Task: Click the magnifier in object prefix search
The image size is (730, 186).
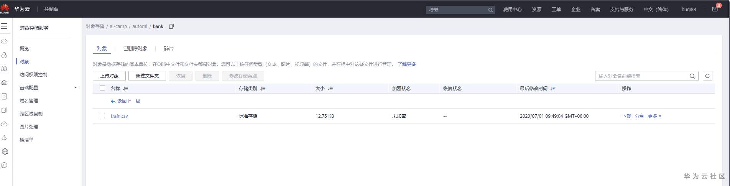Action: [692, 76]
